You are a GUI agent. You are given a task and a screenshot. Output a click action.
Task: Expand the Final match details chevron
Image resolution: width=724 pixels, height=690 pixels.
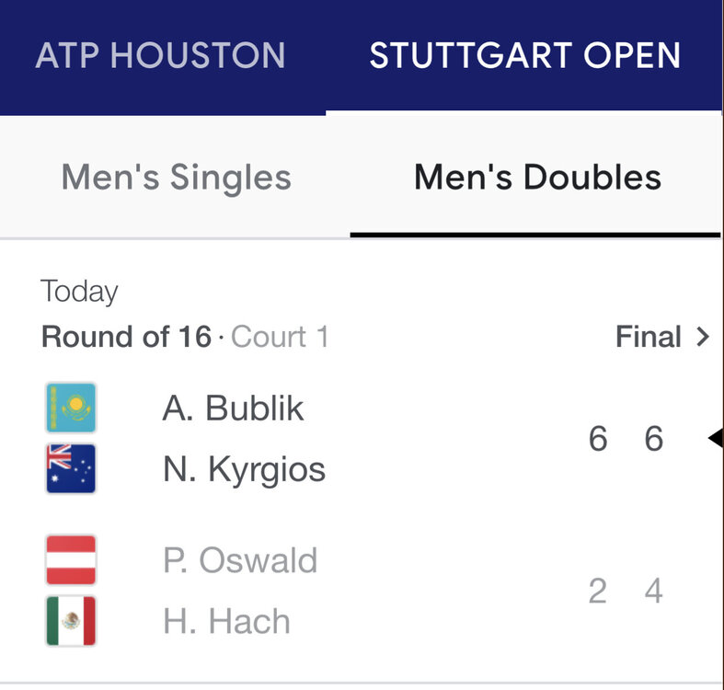pos(704,338)
